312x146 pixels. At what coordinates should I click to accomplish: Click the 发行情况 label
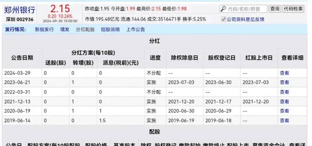(15, 30)
